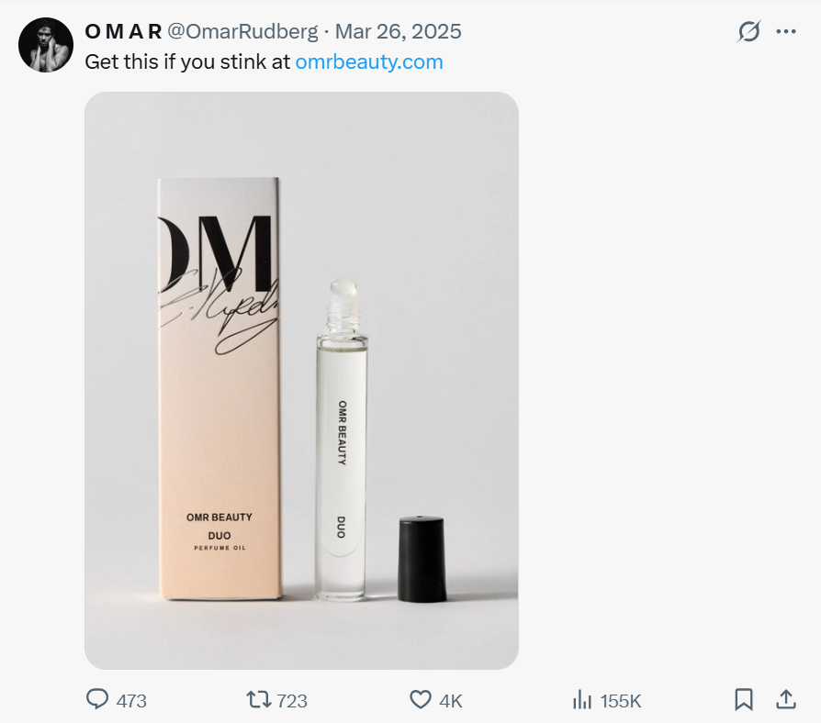Click the 473 replies count
Screen dimensions: 821x723
pyautogui.click(x=131, y=701)
